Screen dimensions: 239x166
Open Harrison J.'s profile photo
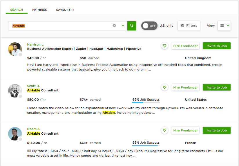[x=15, y=49]
